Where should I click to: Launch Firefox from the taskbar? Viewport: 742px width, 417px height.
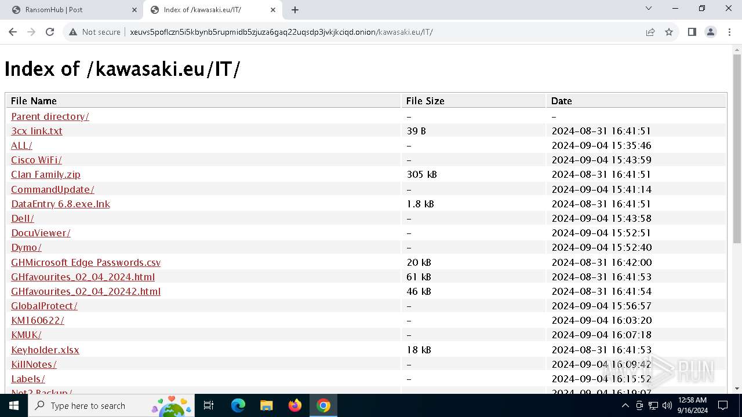pyautogui.click(x=295, y=405)
